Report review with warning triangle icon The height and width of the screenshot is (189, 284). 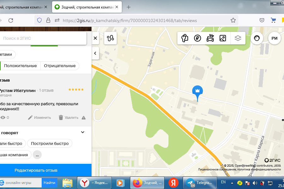[84, 118]
